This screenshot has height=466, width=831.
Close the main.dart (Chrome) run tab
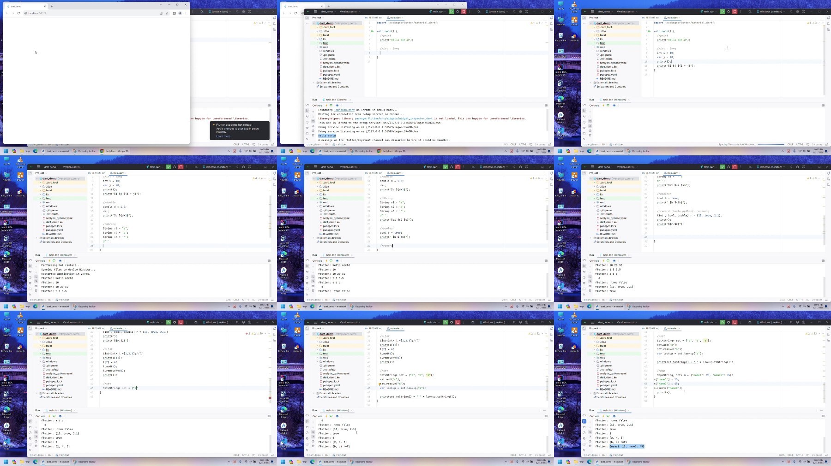350,100
